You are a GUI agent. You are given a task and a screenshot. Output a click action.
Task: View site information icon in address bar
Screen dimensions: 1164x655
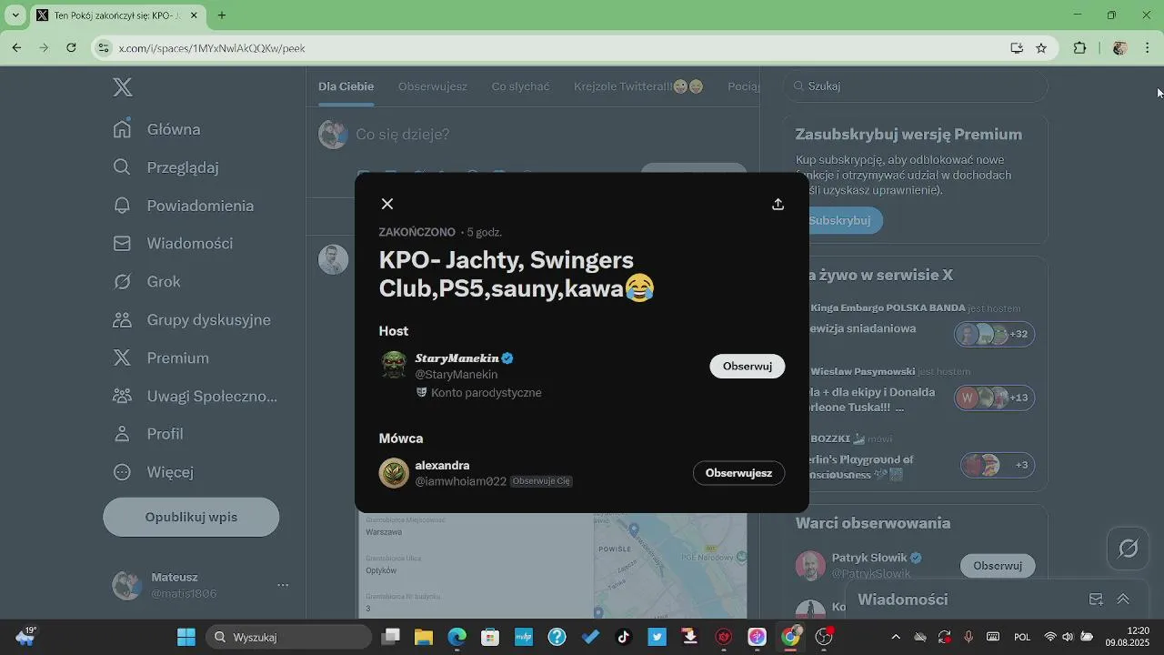point(104,48)
